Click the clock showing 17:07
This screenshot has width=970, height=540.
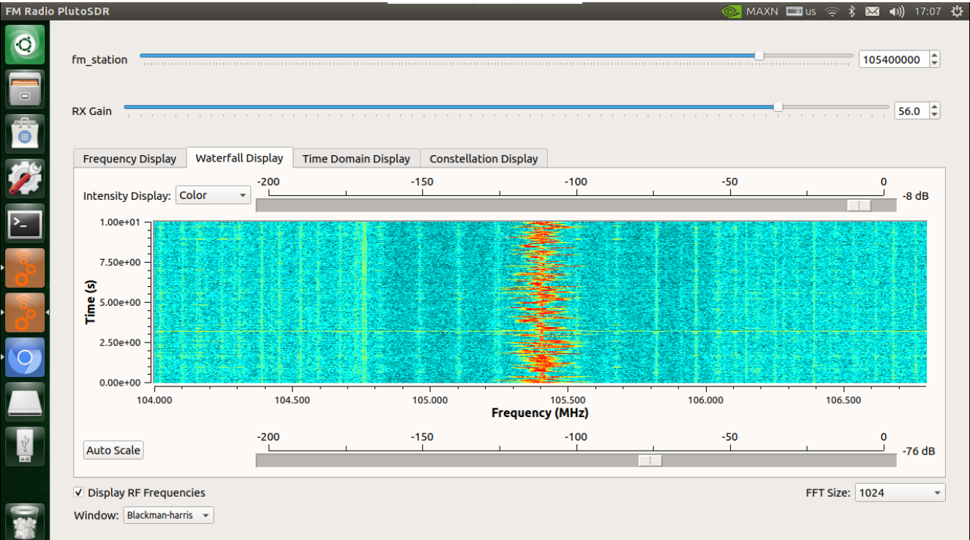point(927,11)
